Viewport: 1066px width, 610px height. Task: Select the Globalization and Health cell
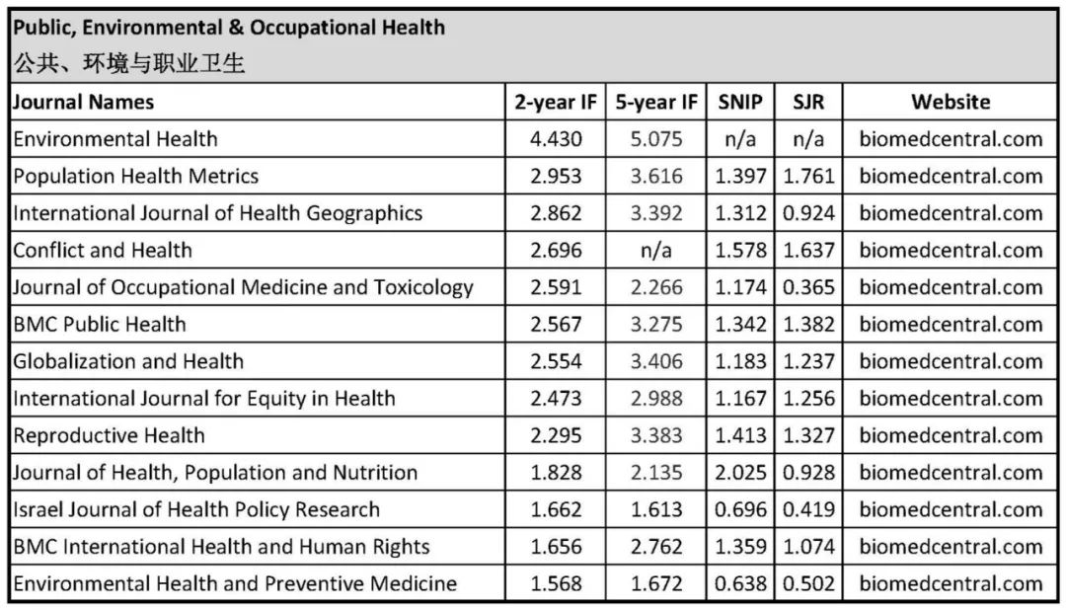tap(128, 361)
